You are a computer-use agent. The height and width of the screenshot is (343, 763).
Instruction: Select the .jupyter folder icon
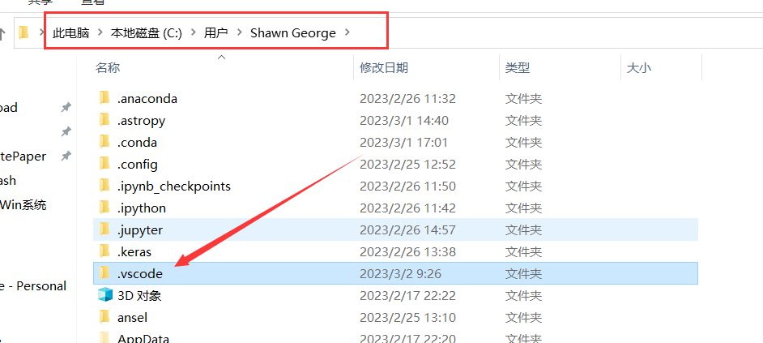(104, 229)
